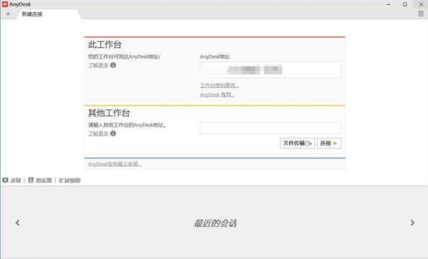The height and width of the screenshot is (259, 428).
Task: Click the 文件传输 button
Action: 297,143
